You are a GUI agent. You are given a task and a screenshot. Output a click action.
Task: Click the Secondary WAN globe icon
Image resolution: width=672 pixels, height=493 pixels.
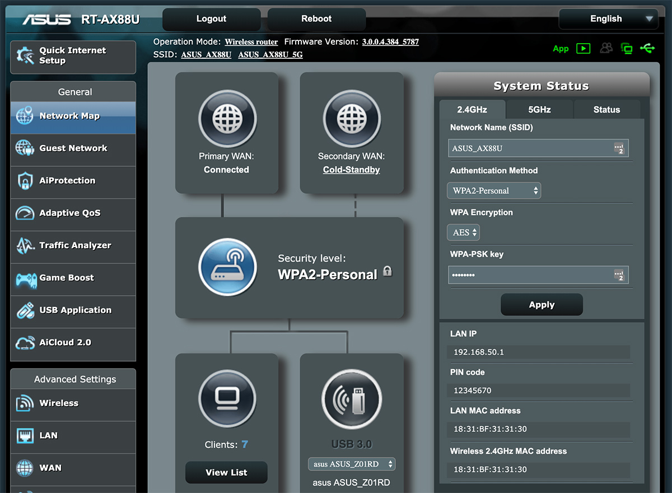coord(351,119)
